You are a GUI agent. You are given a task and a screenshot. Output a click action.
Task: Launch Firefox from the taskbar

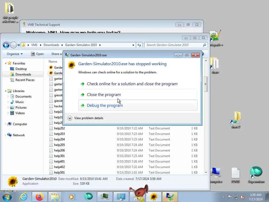40,197
